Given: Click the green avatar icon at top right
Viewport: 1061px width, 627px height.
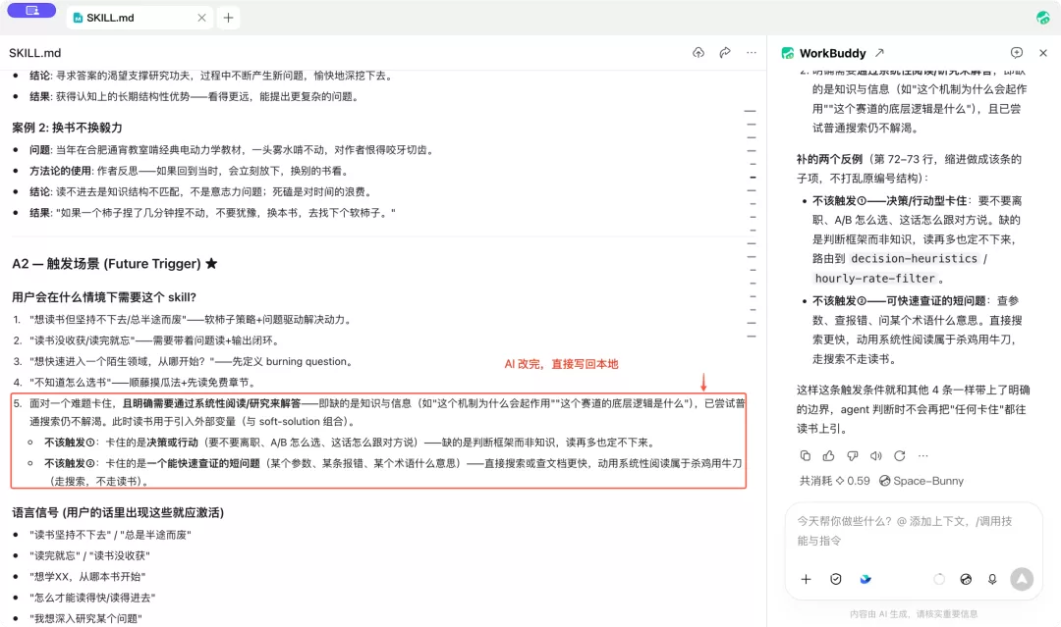Looking at the screenshot, I should [1042, 18].
